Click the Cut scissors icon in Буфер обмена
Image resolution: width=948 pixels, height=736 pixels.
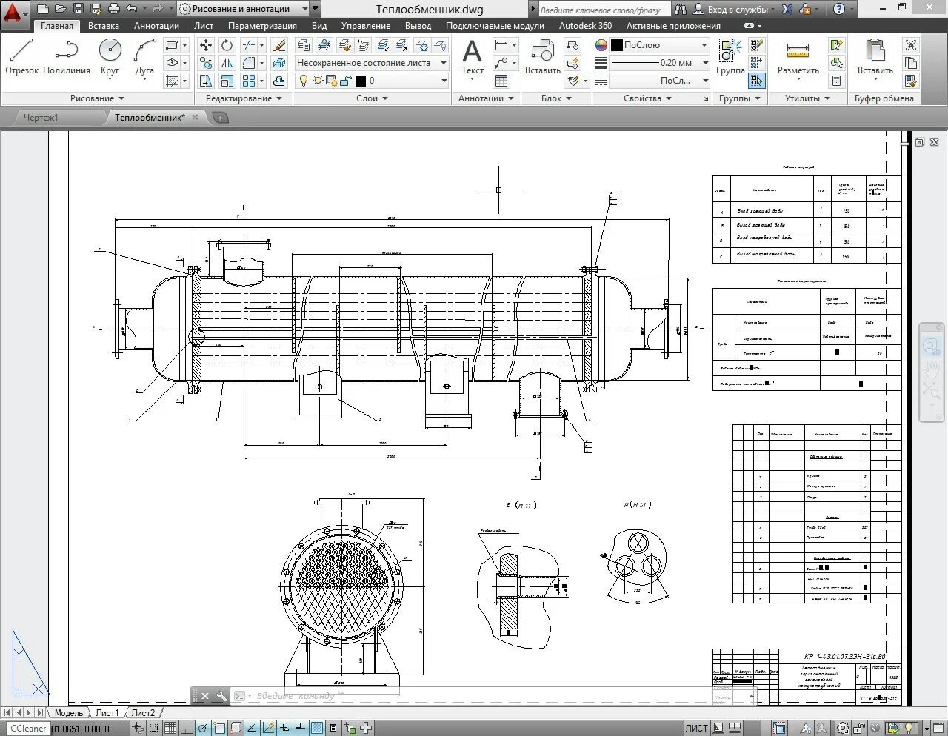pos(911,45)
